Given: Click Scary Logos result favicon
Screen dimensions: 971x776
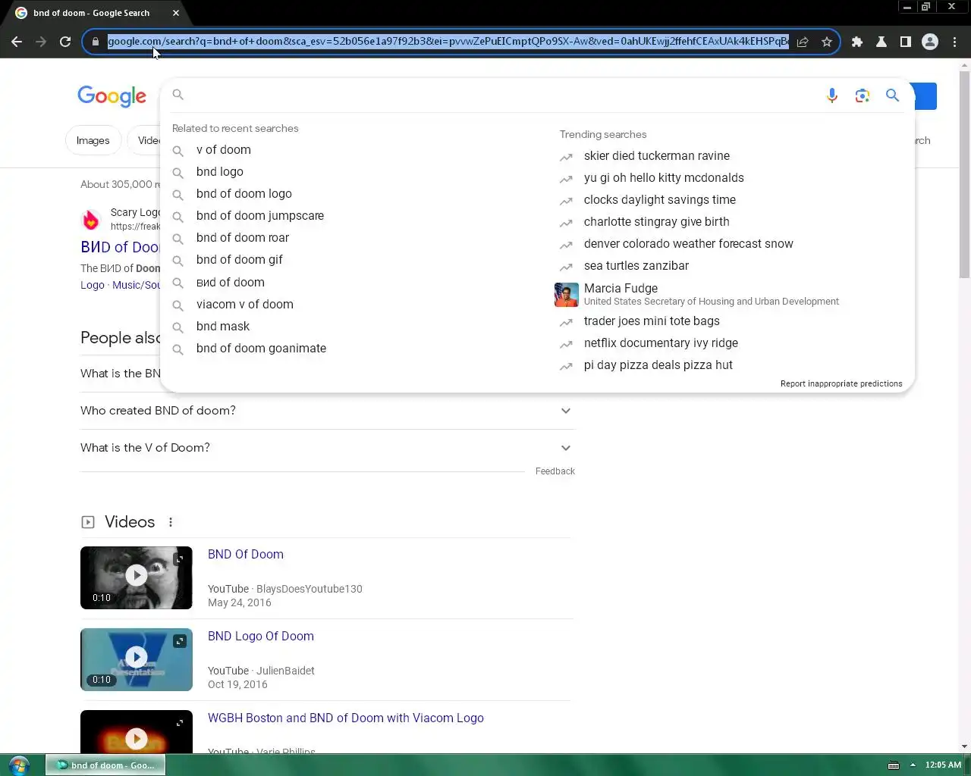Looking at the screenshot, I should tap(91, 220).
